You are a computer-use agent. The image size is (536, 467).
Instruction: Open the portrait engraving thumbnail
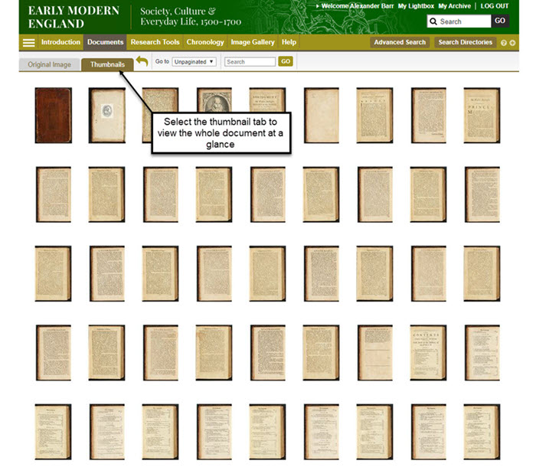click(x=214, y=100)
